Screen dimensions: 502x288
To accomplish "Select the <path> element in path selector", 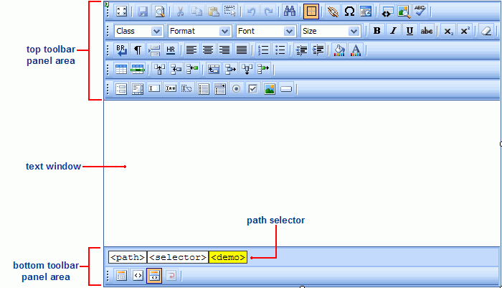I will [x=128, y=257].
